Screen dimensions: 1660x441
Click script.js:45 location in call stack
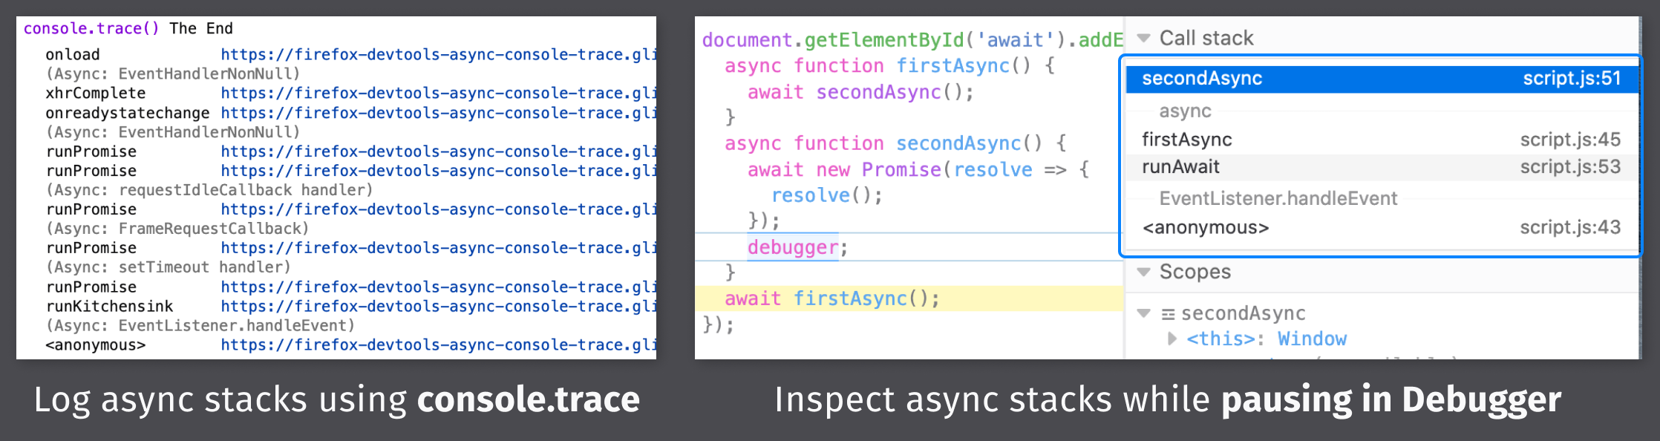pyautogui.click(x=1570, y=140)
